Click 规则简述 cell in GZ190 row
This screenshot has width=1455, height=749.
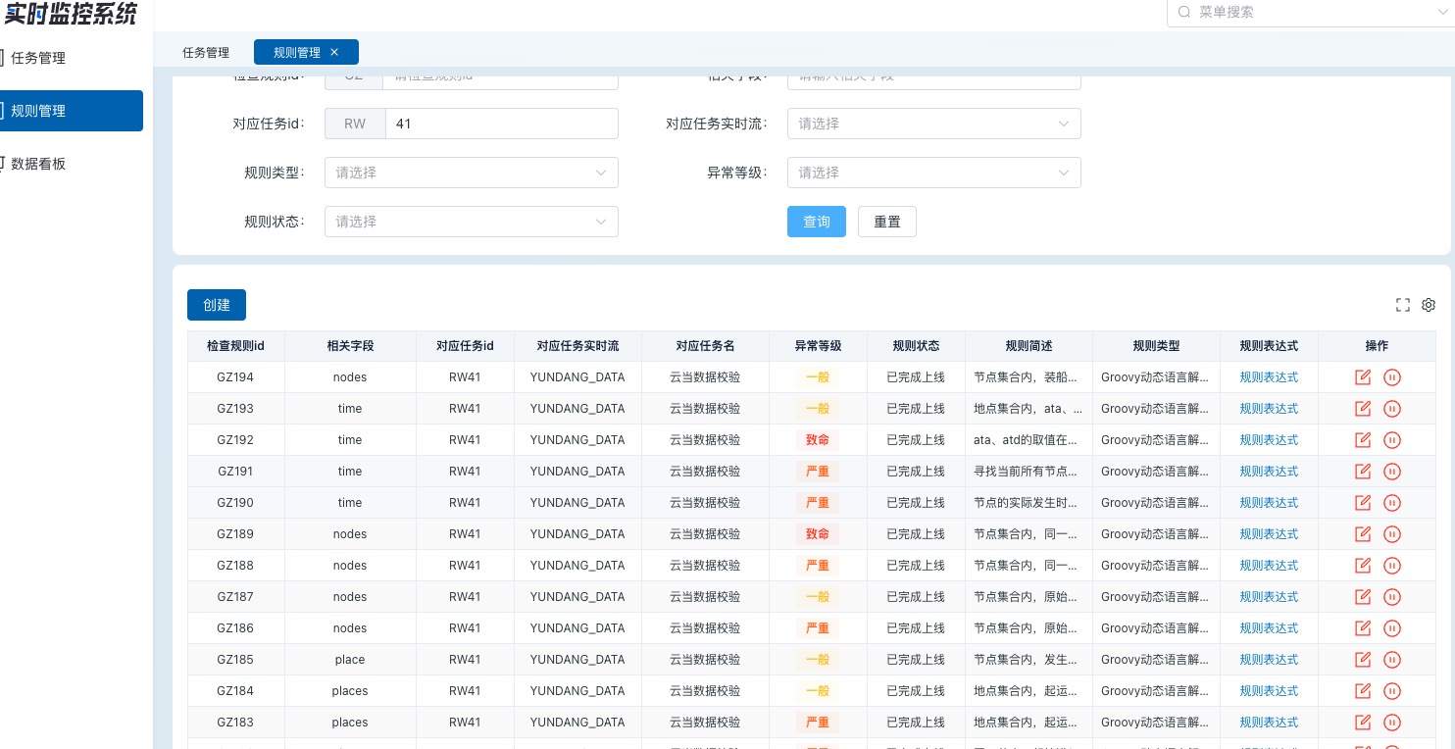[x=1029, y=503]
